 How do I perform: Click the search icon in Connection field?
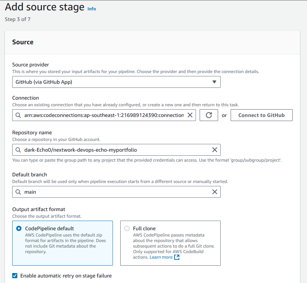tap(18, 115)
